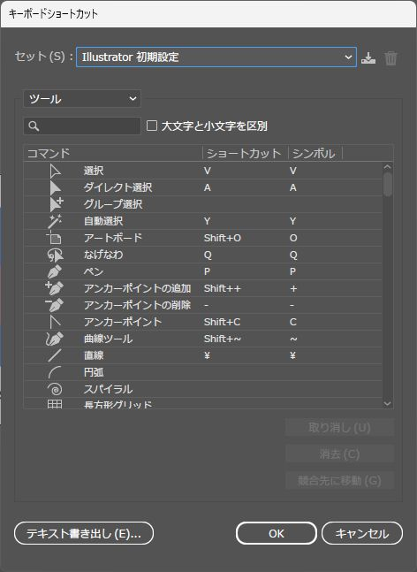This screenshot has width=417, height=572.
Task: Click the Q shortcut cell for なげなわ
Action: click(x=208, y=255)
